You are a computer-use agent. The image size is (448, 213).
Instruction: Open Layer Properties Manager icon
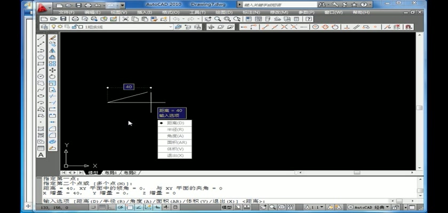[44, 27]
